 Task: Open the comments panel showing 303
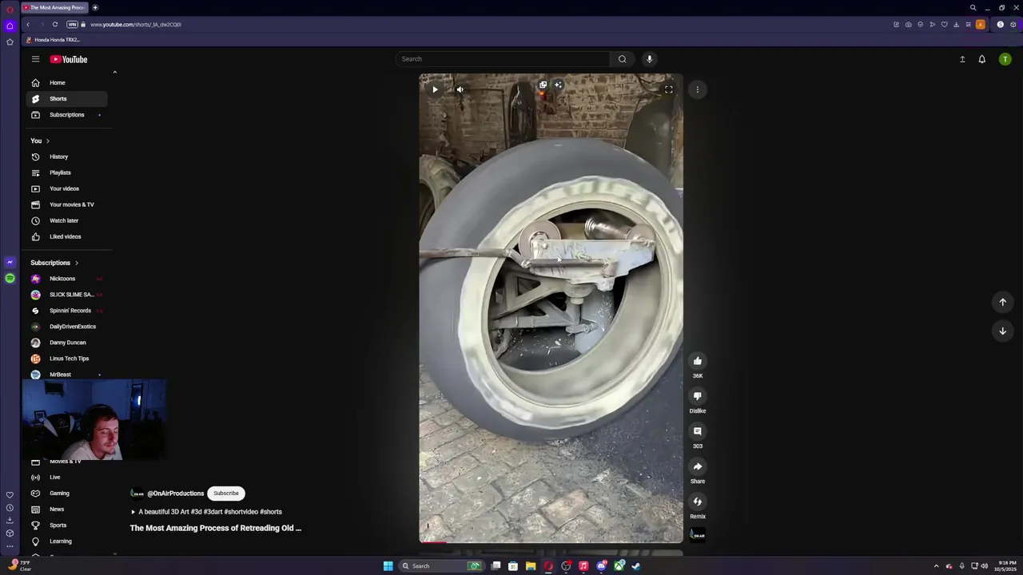[x=698, y=431]
